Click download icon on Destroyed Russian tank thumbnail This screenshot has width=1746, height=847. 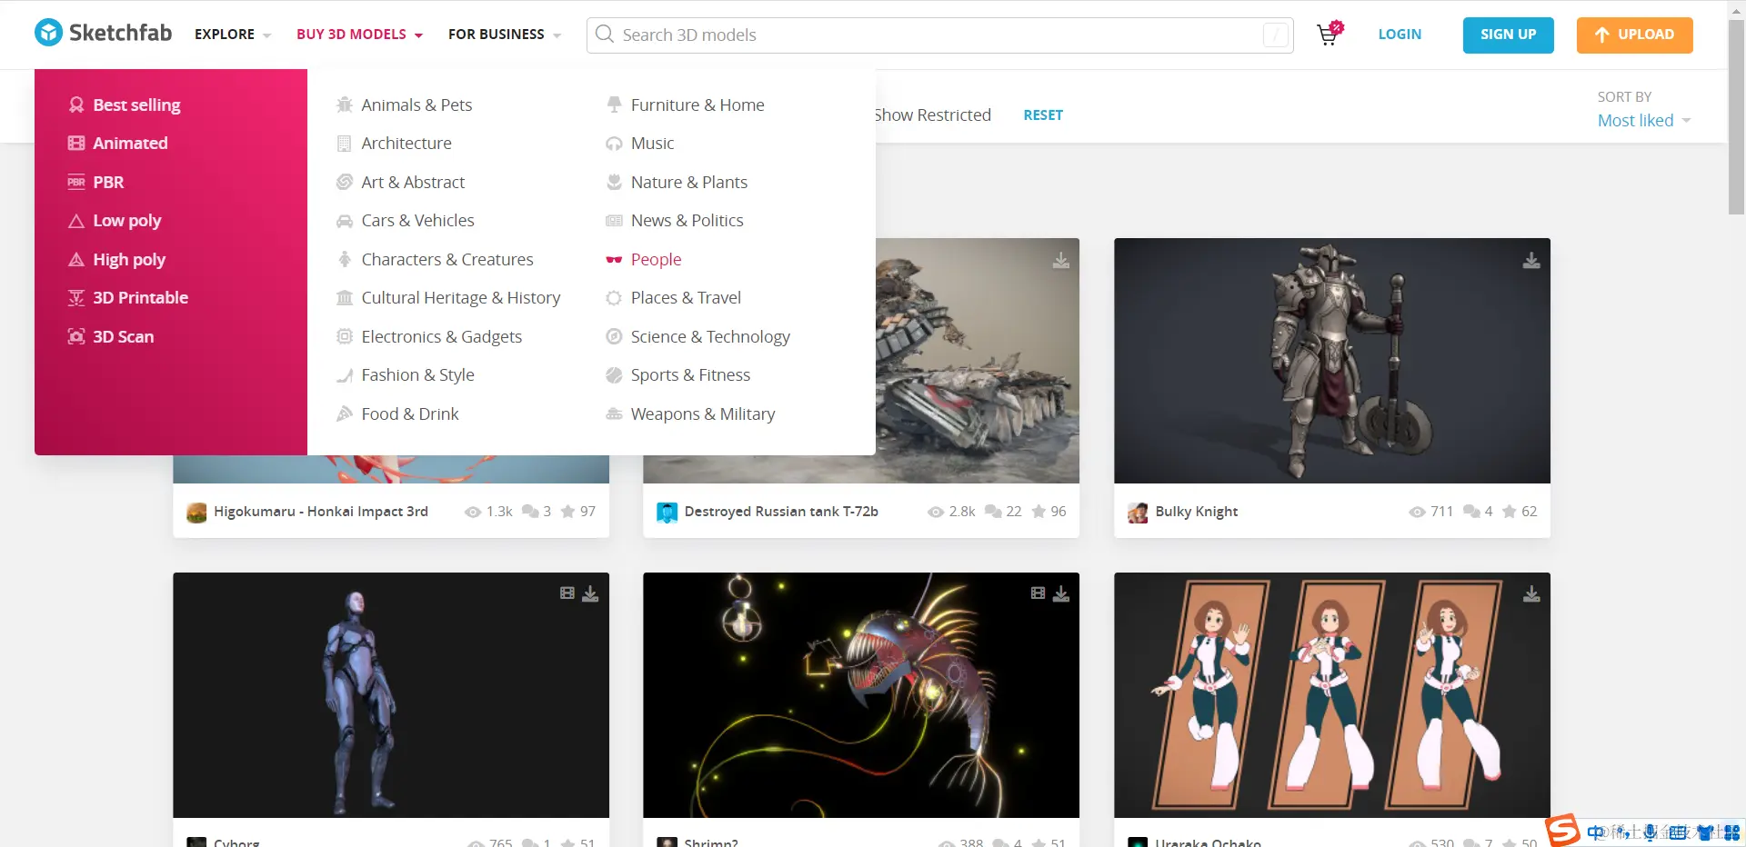tap(1061, 261)
